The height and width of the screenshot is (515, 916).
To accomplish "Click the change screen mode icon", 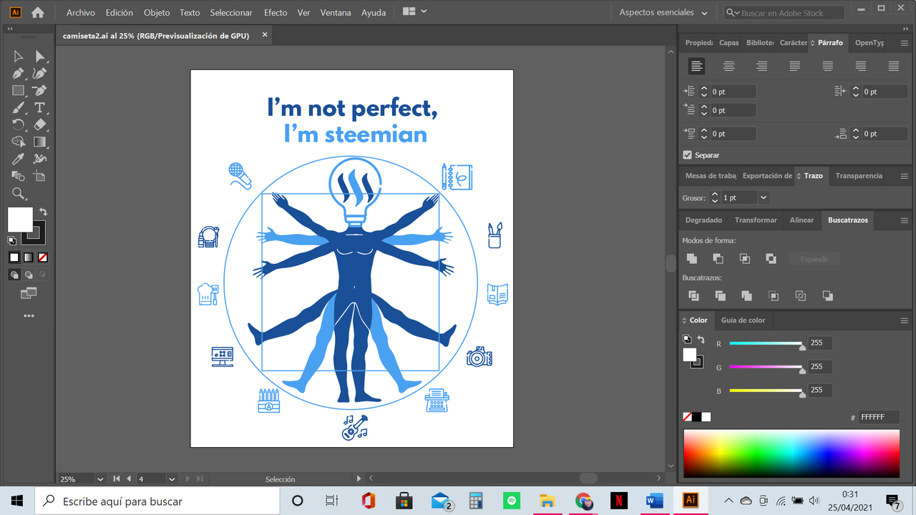I will 29,293.
